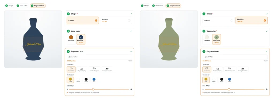
Task: Select Modern shape in left configurator
Action: pyautogui.click(x=116, y=20)
